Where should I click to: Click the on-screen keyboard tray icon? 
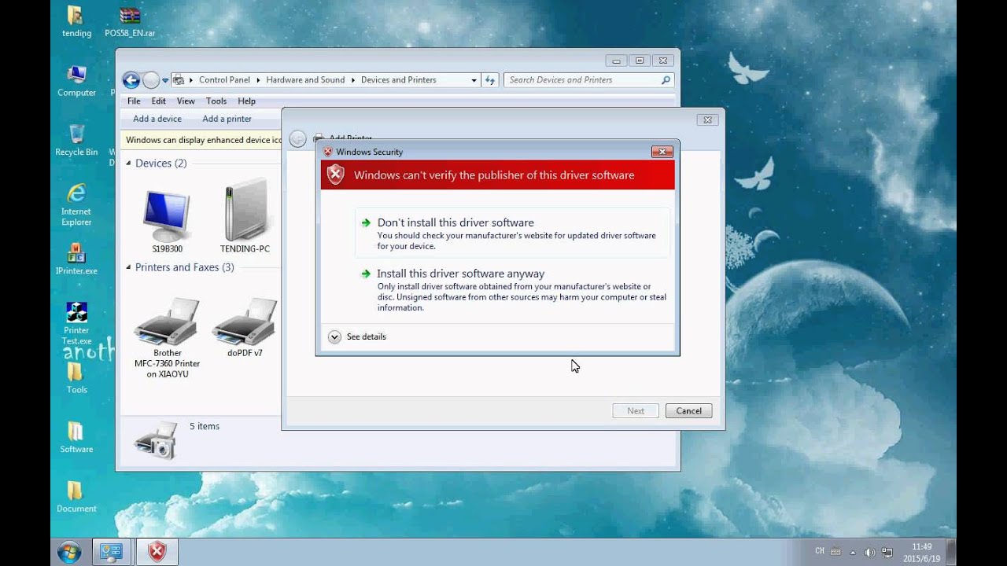835,552
